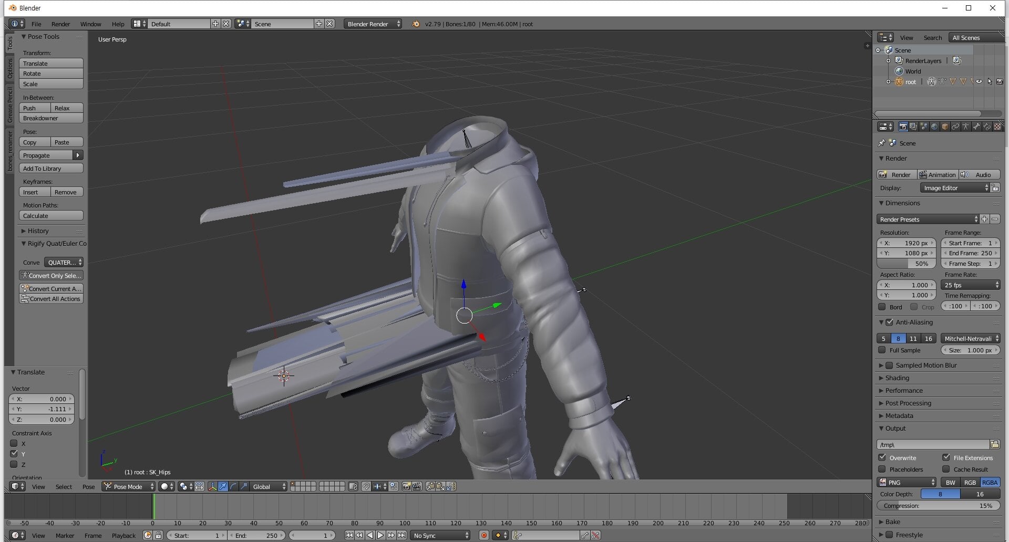Click the OpenGL render image camera icon
The image size is (1009, 542).
pos(406,486)
